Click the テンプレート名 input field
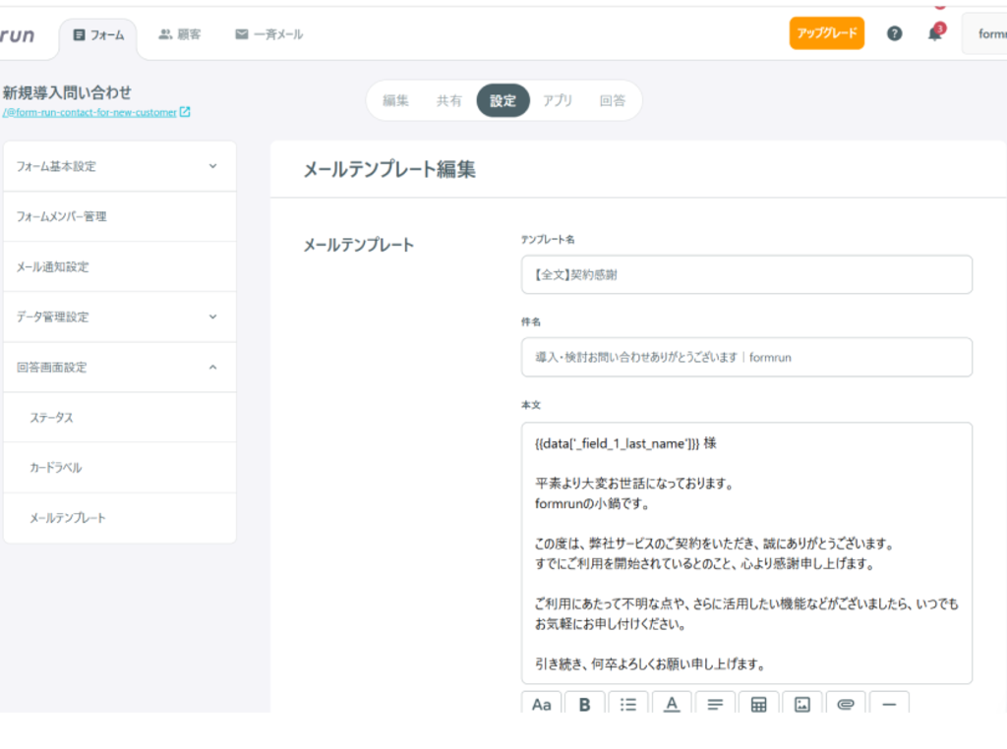Viewport: 1007px width, 749px height. (x=746, y=275)
